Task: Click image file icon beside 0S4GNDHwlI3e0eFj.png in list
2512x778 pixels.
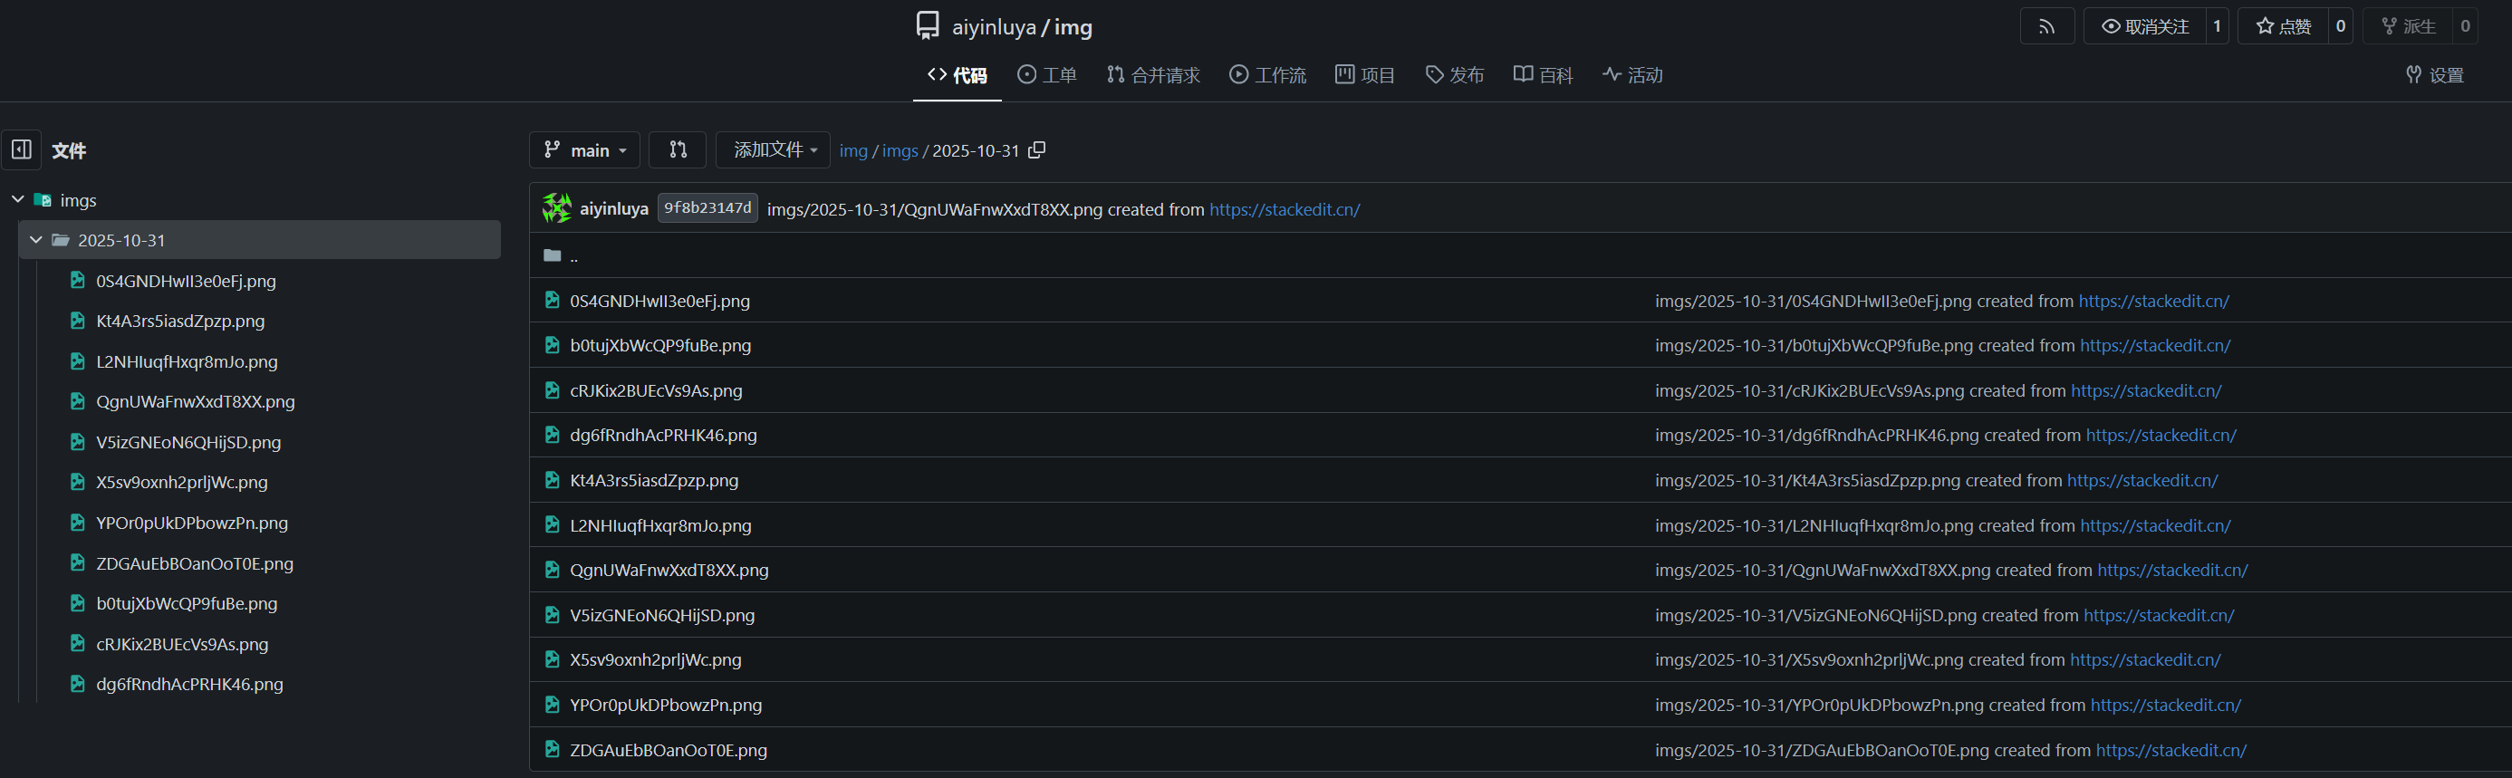Action: pos(552,301)
